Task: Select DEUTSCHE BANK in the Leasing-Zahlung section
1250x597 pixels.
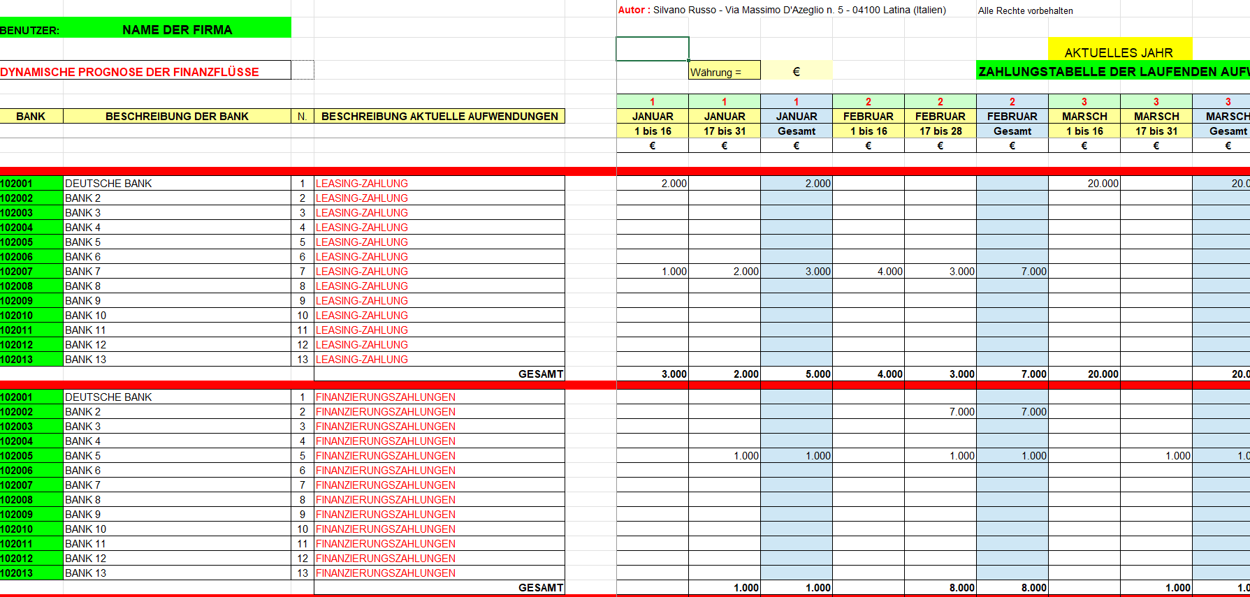Action: pyautogui.click(x=108, y=183)
